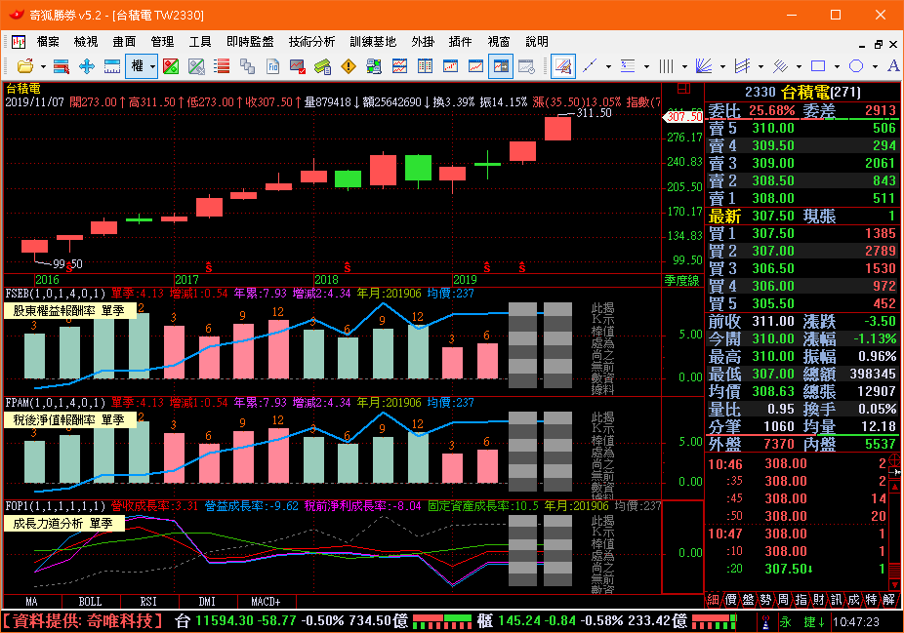Click the 股東權益報酬率 單季 label
This screenshot has height=633, width=904.
tap(69, 311)
